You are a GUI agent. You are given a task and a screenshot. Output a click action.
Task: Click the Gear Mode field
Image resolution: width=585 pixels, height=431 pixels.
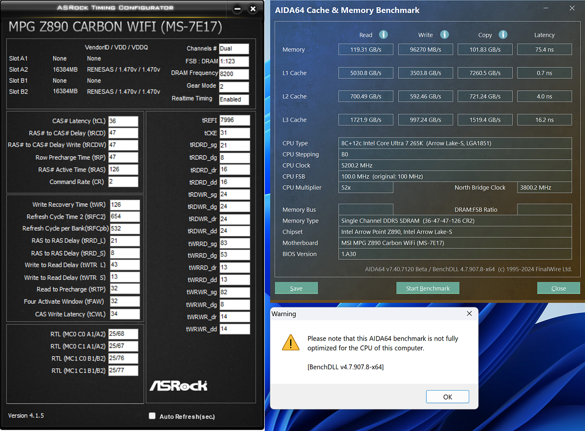tap(234, 87)
